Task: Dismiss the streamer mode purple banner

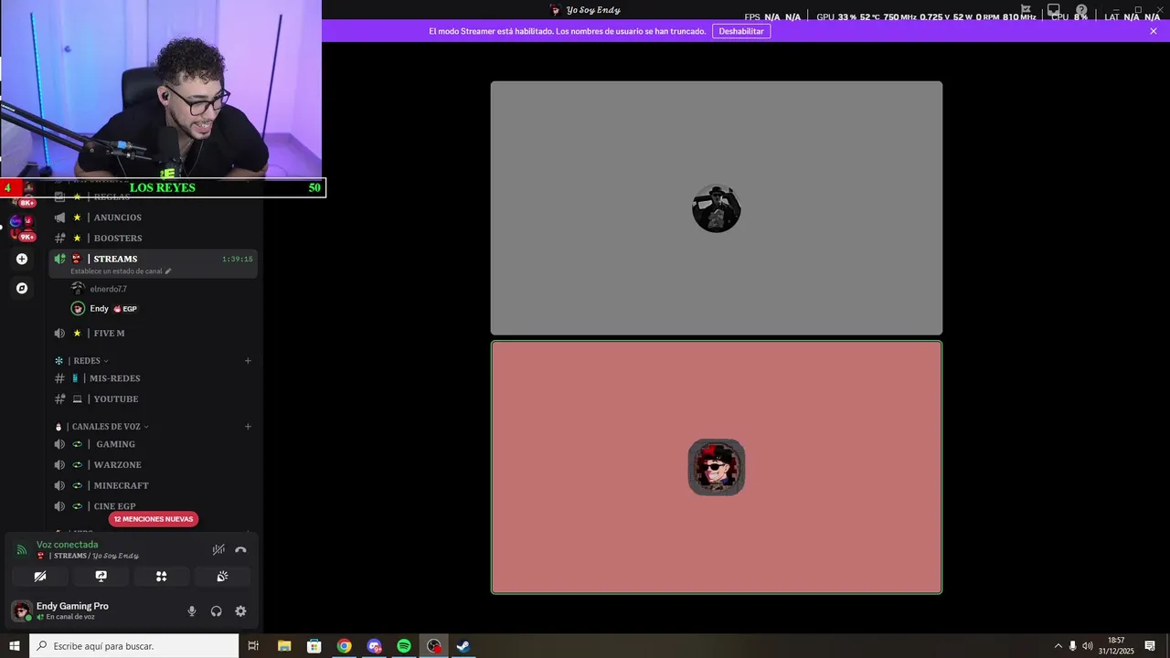Action: (1154, 31)
